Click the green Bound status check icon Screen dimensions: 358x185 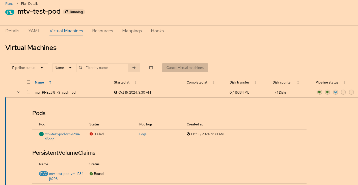click(91, 174)
